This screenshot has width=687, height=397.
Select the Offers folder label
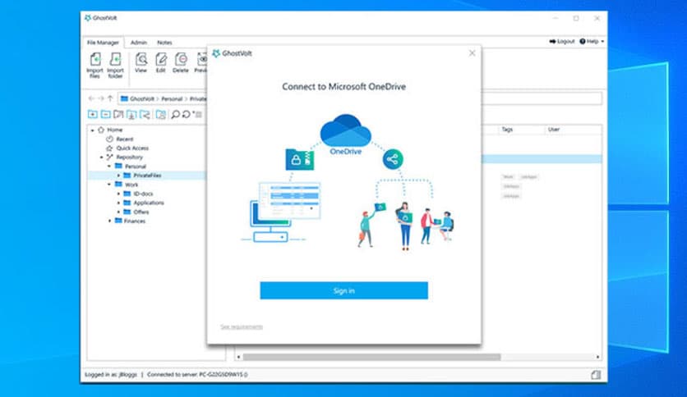tap(141, 212)
